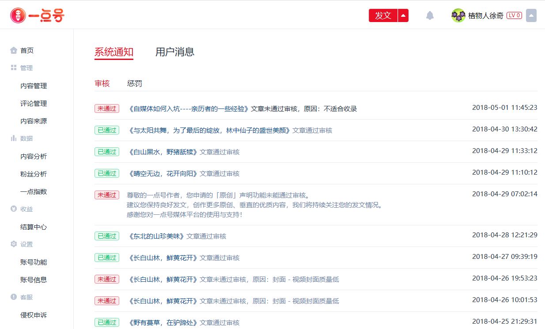
Task: Open the notification bell
Action: pyautogui.click(x=429, y=15)
